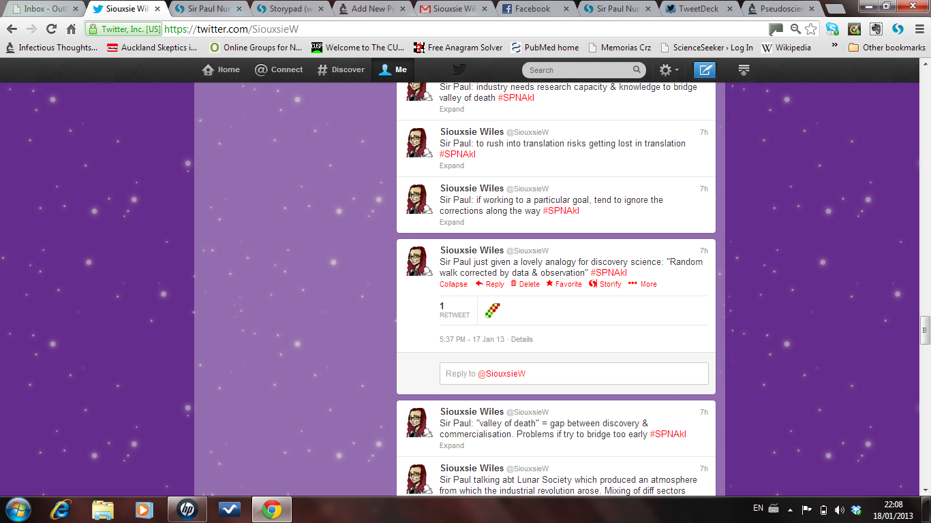Screen dimensions: 931x523
Task: Open the Infectious Thoughts bookmark
Action: coord(52,48)
